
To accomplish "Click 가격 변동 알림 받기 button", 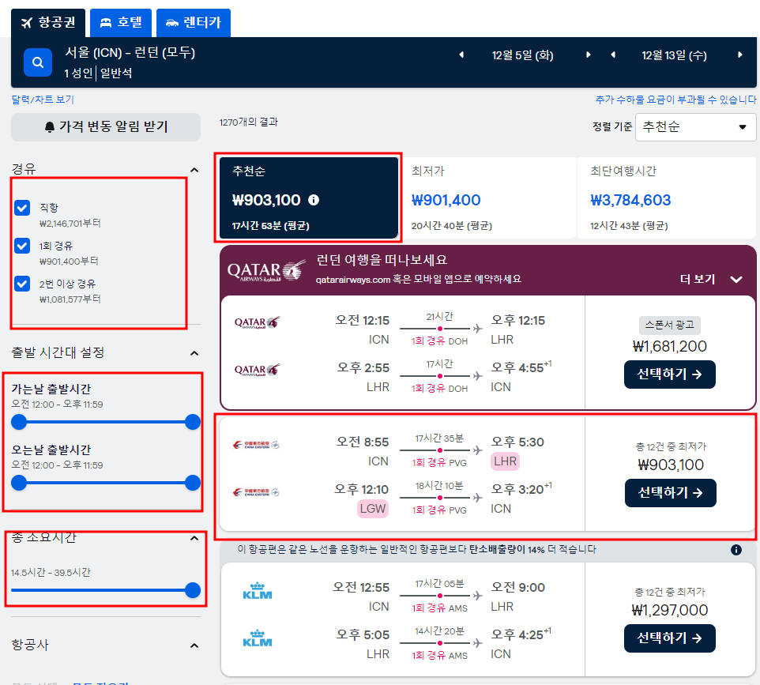I will pyautogui.click(x=106, y=127).
